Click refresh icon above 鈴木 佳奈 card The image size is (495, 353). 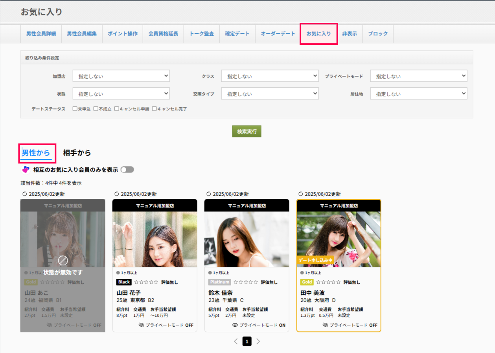pyautogui.click(x=208, y=194)
